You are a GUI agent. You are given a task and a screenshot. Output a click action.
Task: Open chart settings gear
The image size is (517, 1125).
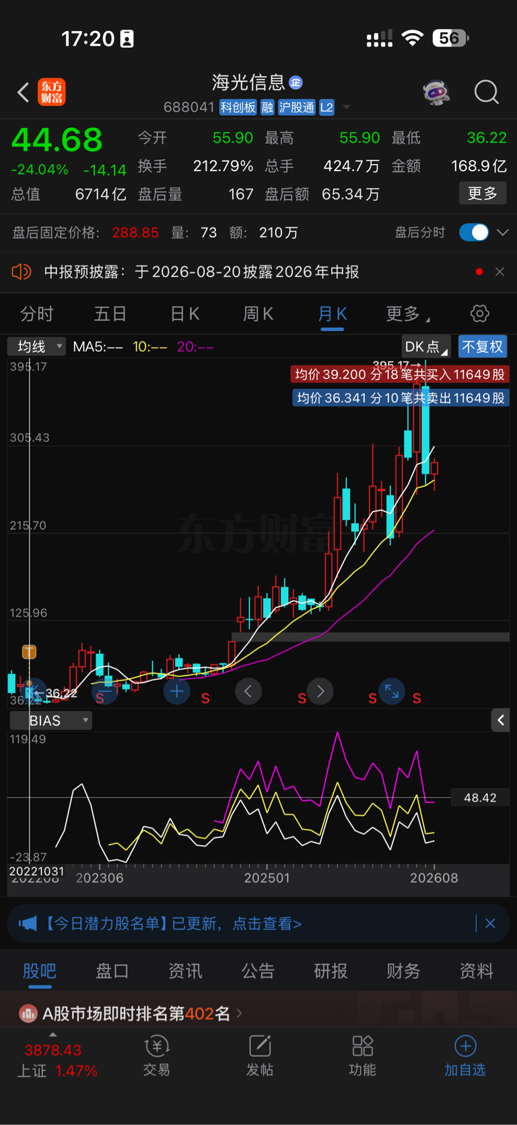point(479,313)
